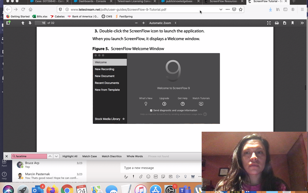The width and height of the screenshot is (308, 193).
Task: Open FastSpring bookmark
Action: (x=124, y=16)
